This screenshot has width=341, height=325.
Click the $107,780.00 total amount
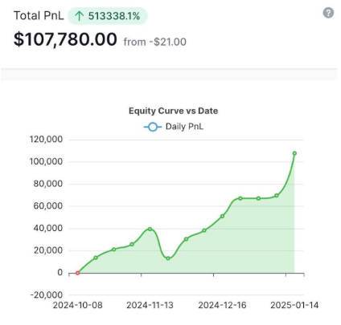[x=65, y=39]
